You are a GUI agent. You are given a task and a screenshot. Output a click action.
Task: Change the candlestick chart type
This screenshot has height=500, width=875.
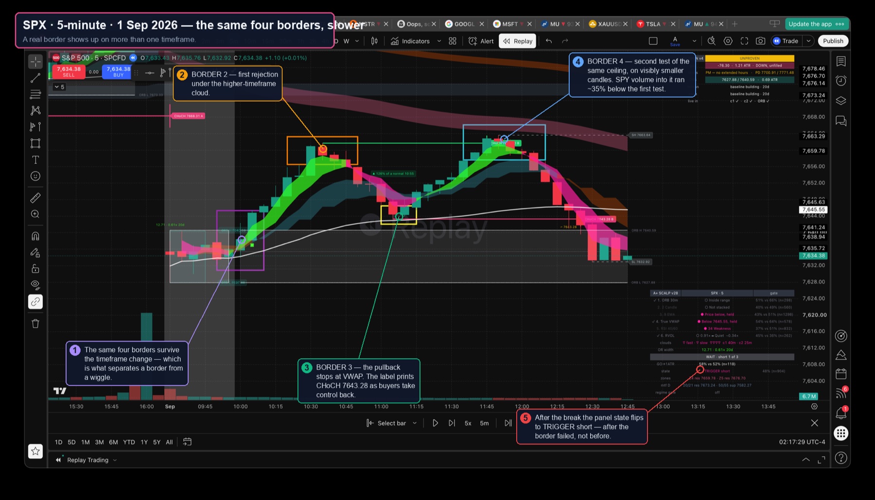point(374,41)
